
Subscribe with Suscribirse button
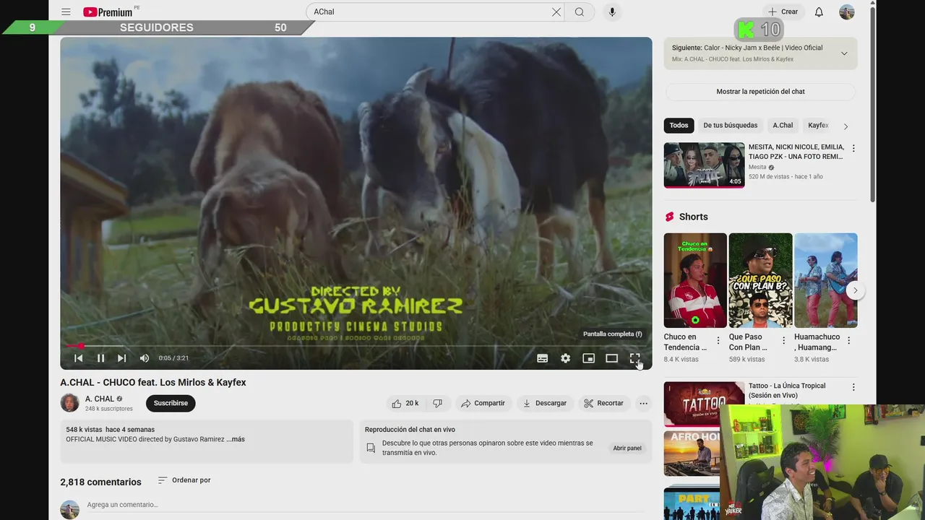tap(171, 403)
